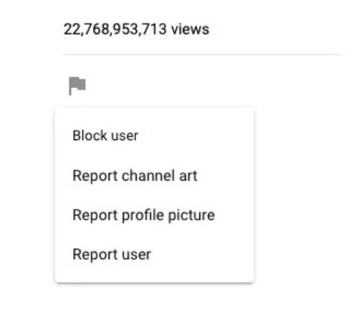Toggle the flag report menu
This screenshot has height=322, width=362.
coord(77,85)
